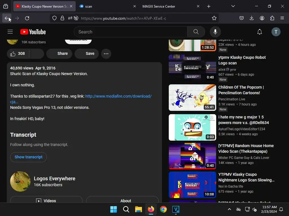This screenshot has height=216, width=289.
Task: Open Google Chrome from the taskbar
Action: [x=163, y=209]
